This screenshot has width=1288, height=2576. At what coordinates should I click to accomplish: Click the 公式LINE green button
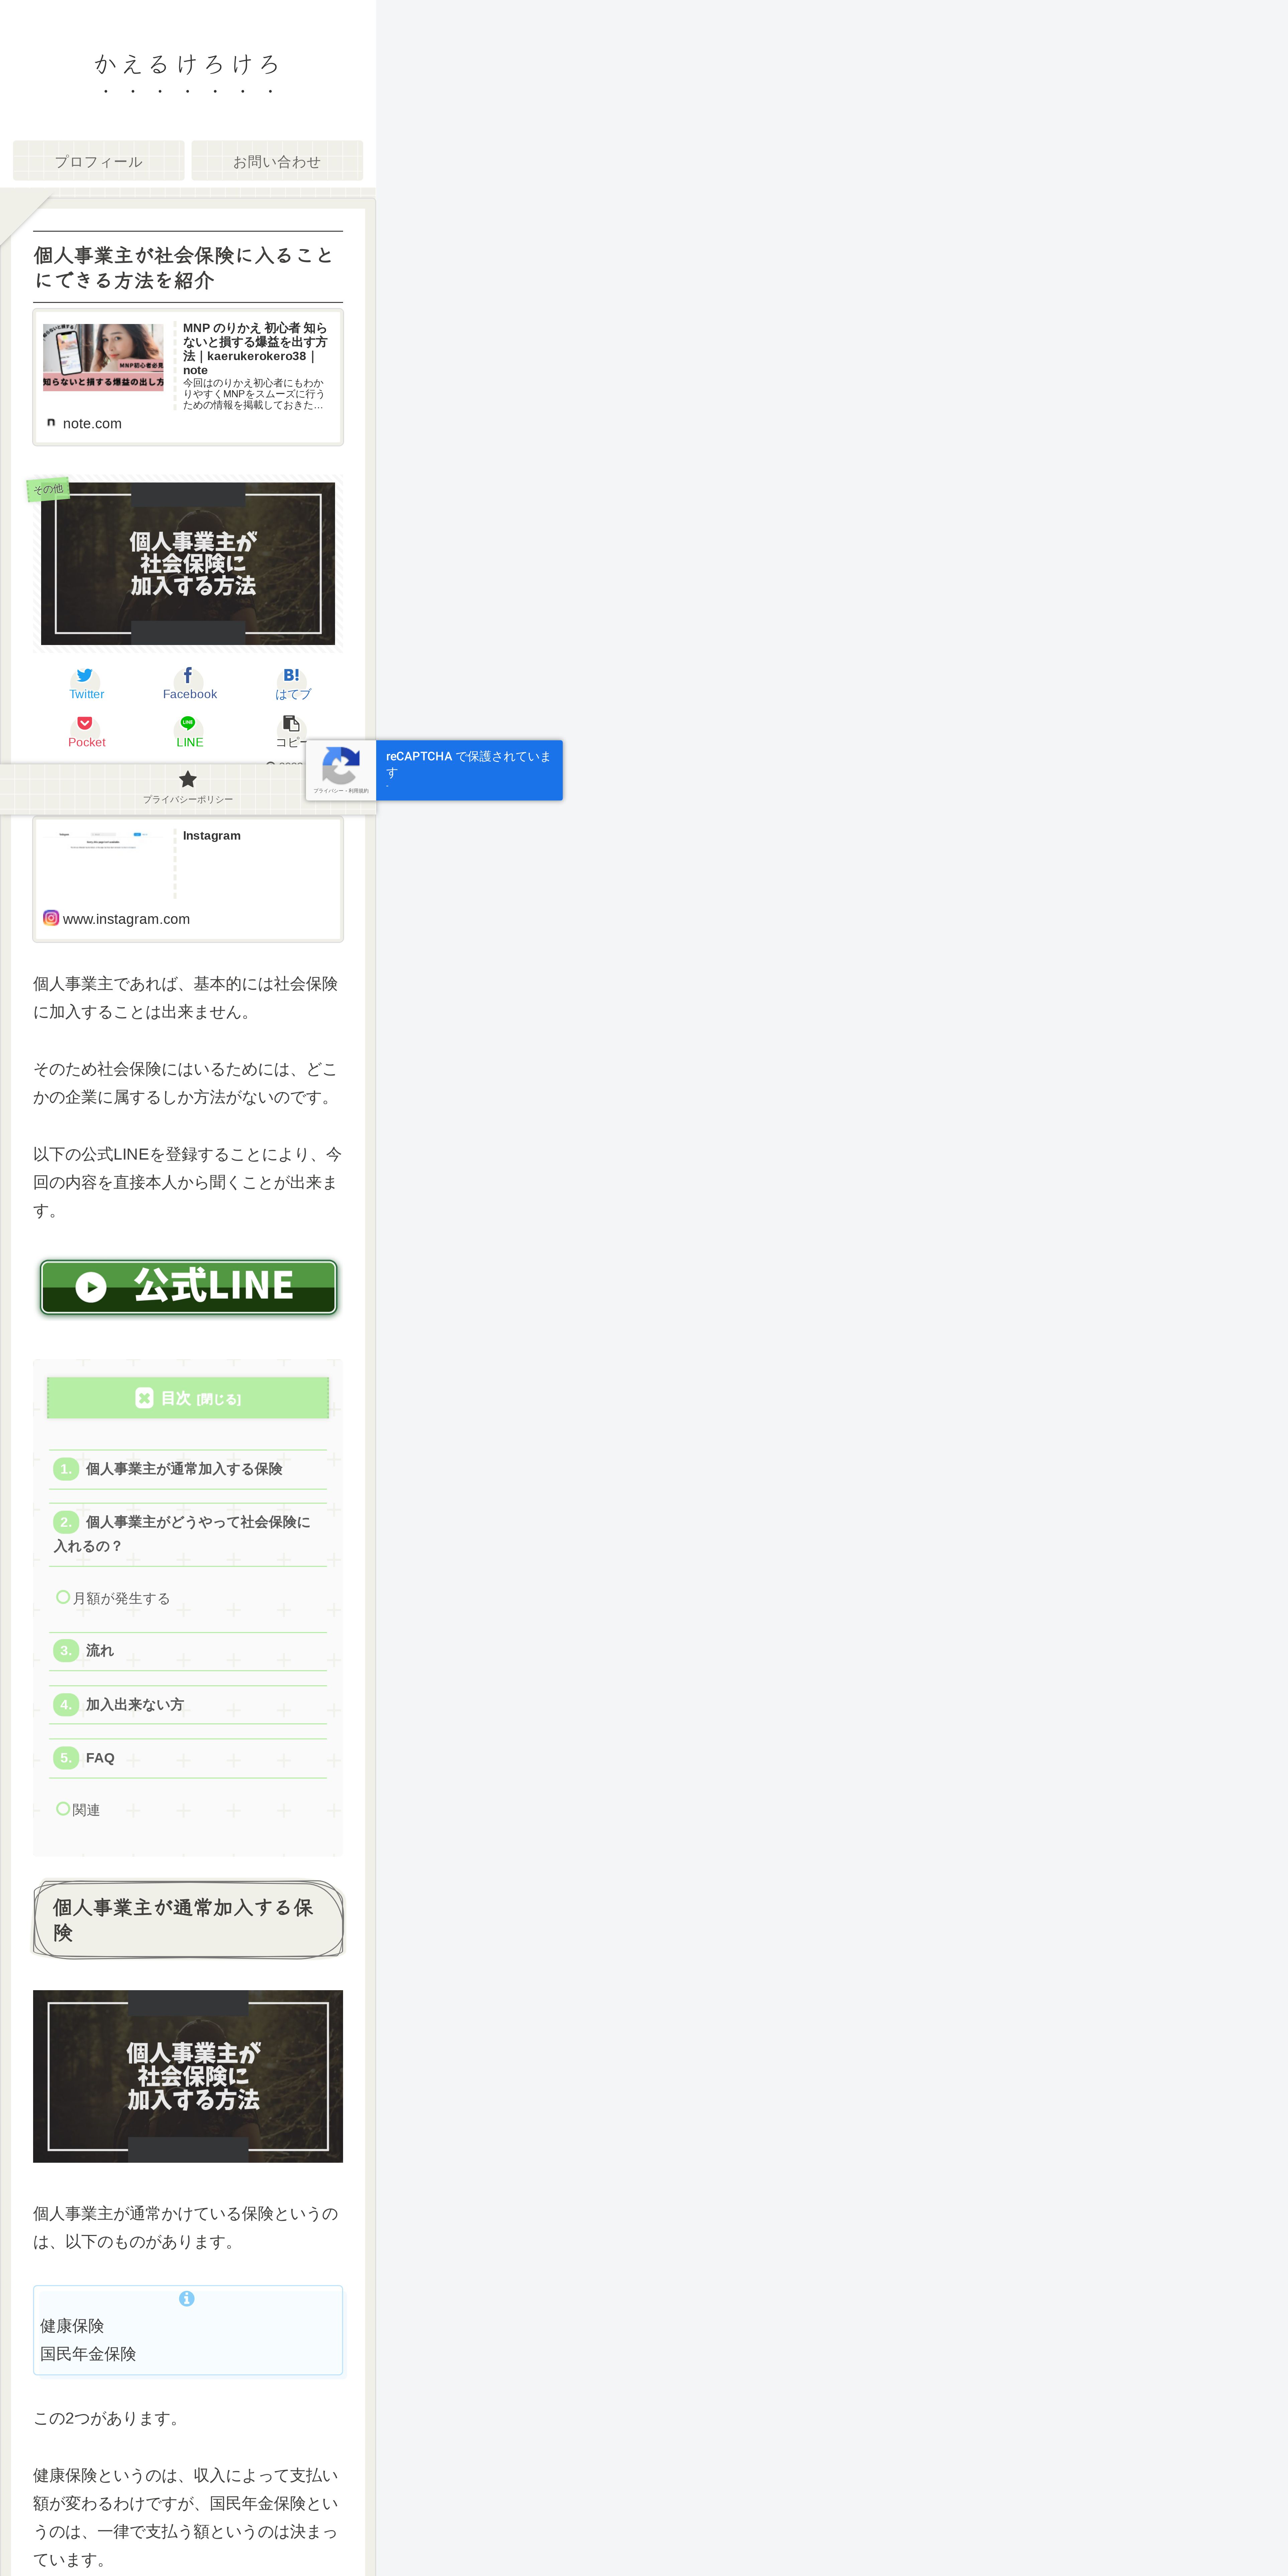pos(188,1287)
